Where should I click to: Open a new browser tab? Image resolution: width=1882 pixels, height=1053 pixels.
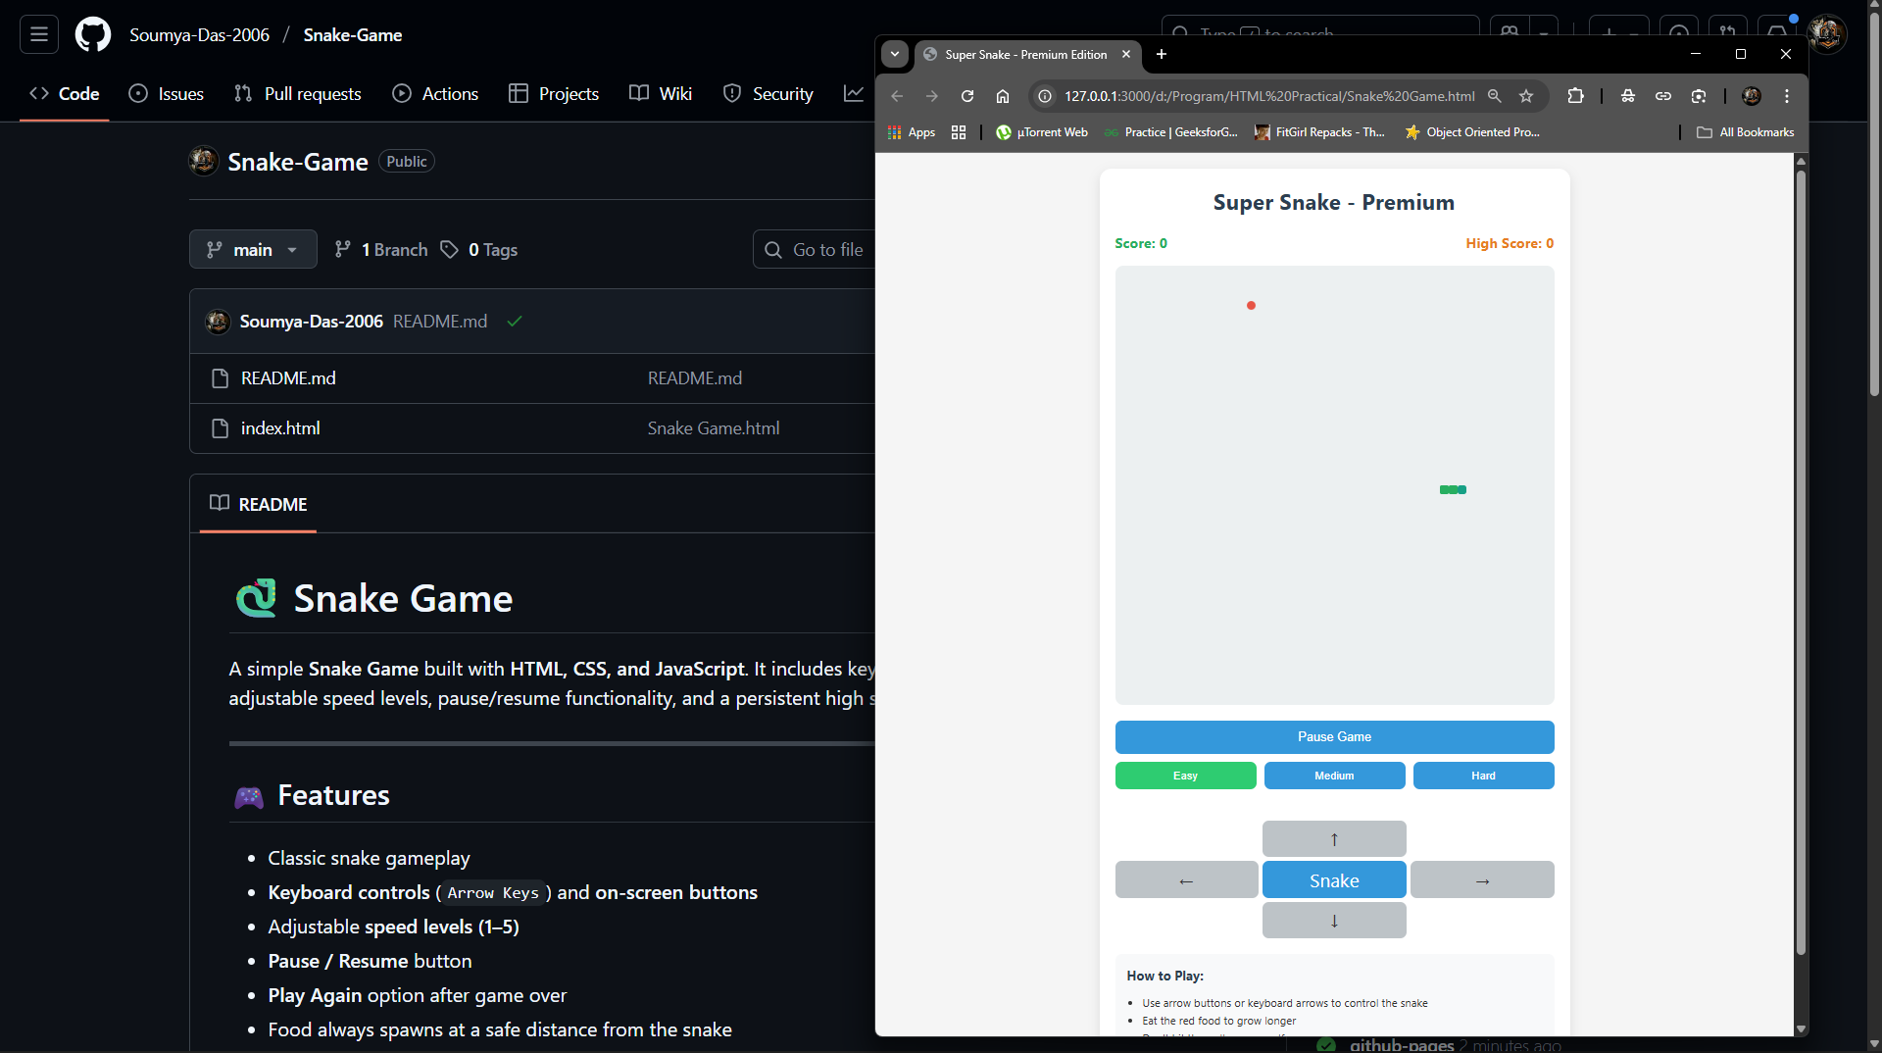[1162, 55]
